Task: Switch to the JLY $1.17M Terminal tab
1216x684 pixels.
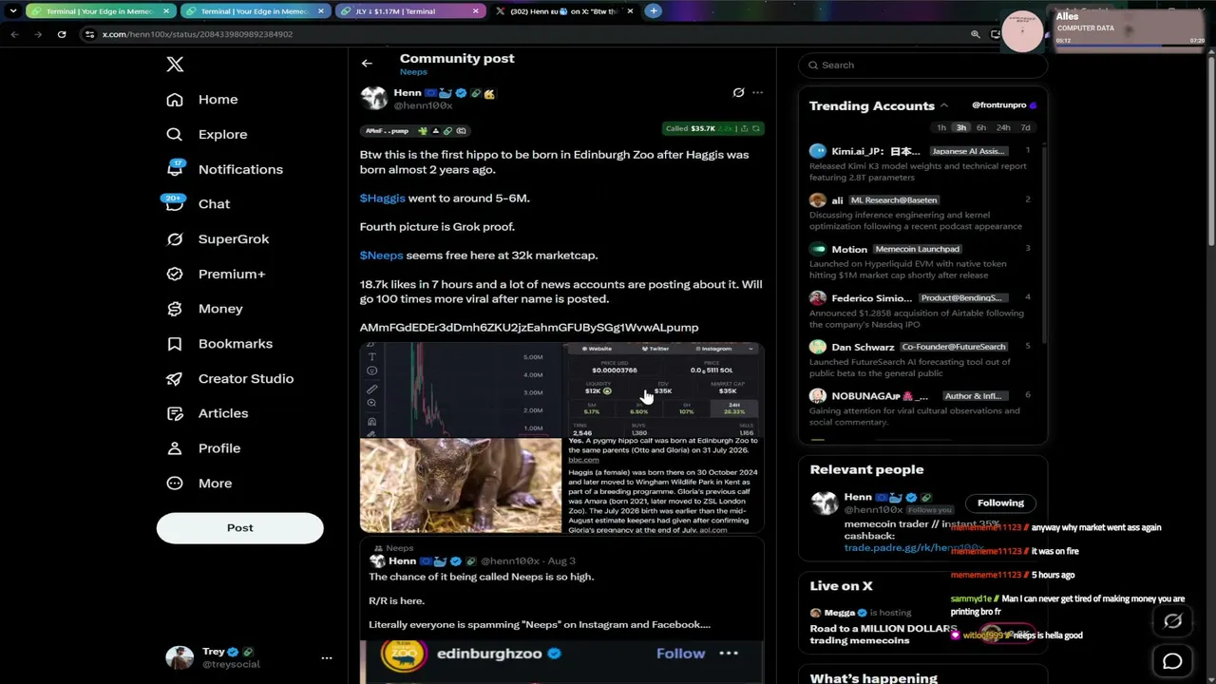Action: [408, 11]
